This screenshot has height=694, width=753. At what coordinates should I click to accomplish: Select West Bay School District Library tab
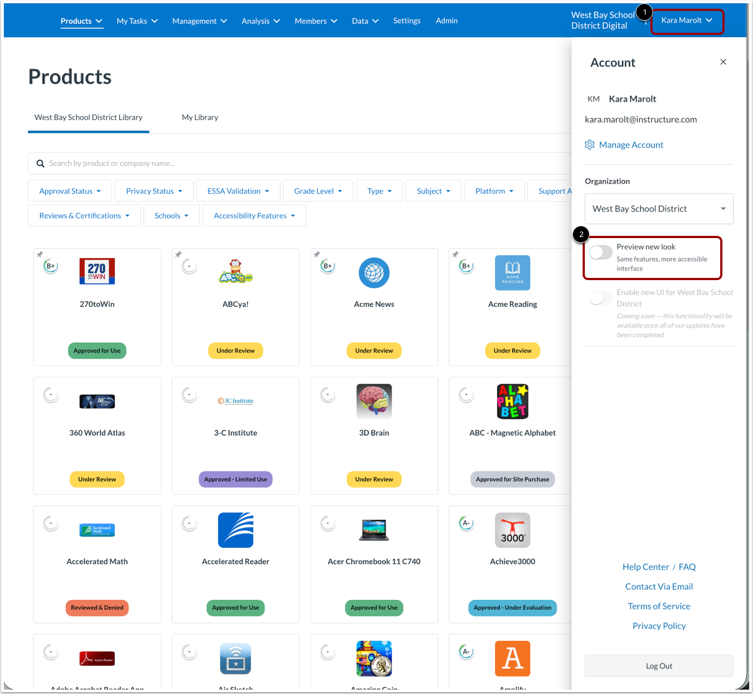pos(88,117)
